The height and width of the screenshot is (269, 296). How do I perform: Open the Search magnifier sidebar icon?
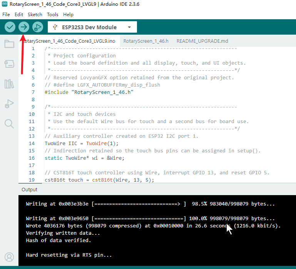[9, 124]
